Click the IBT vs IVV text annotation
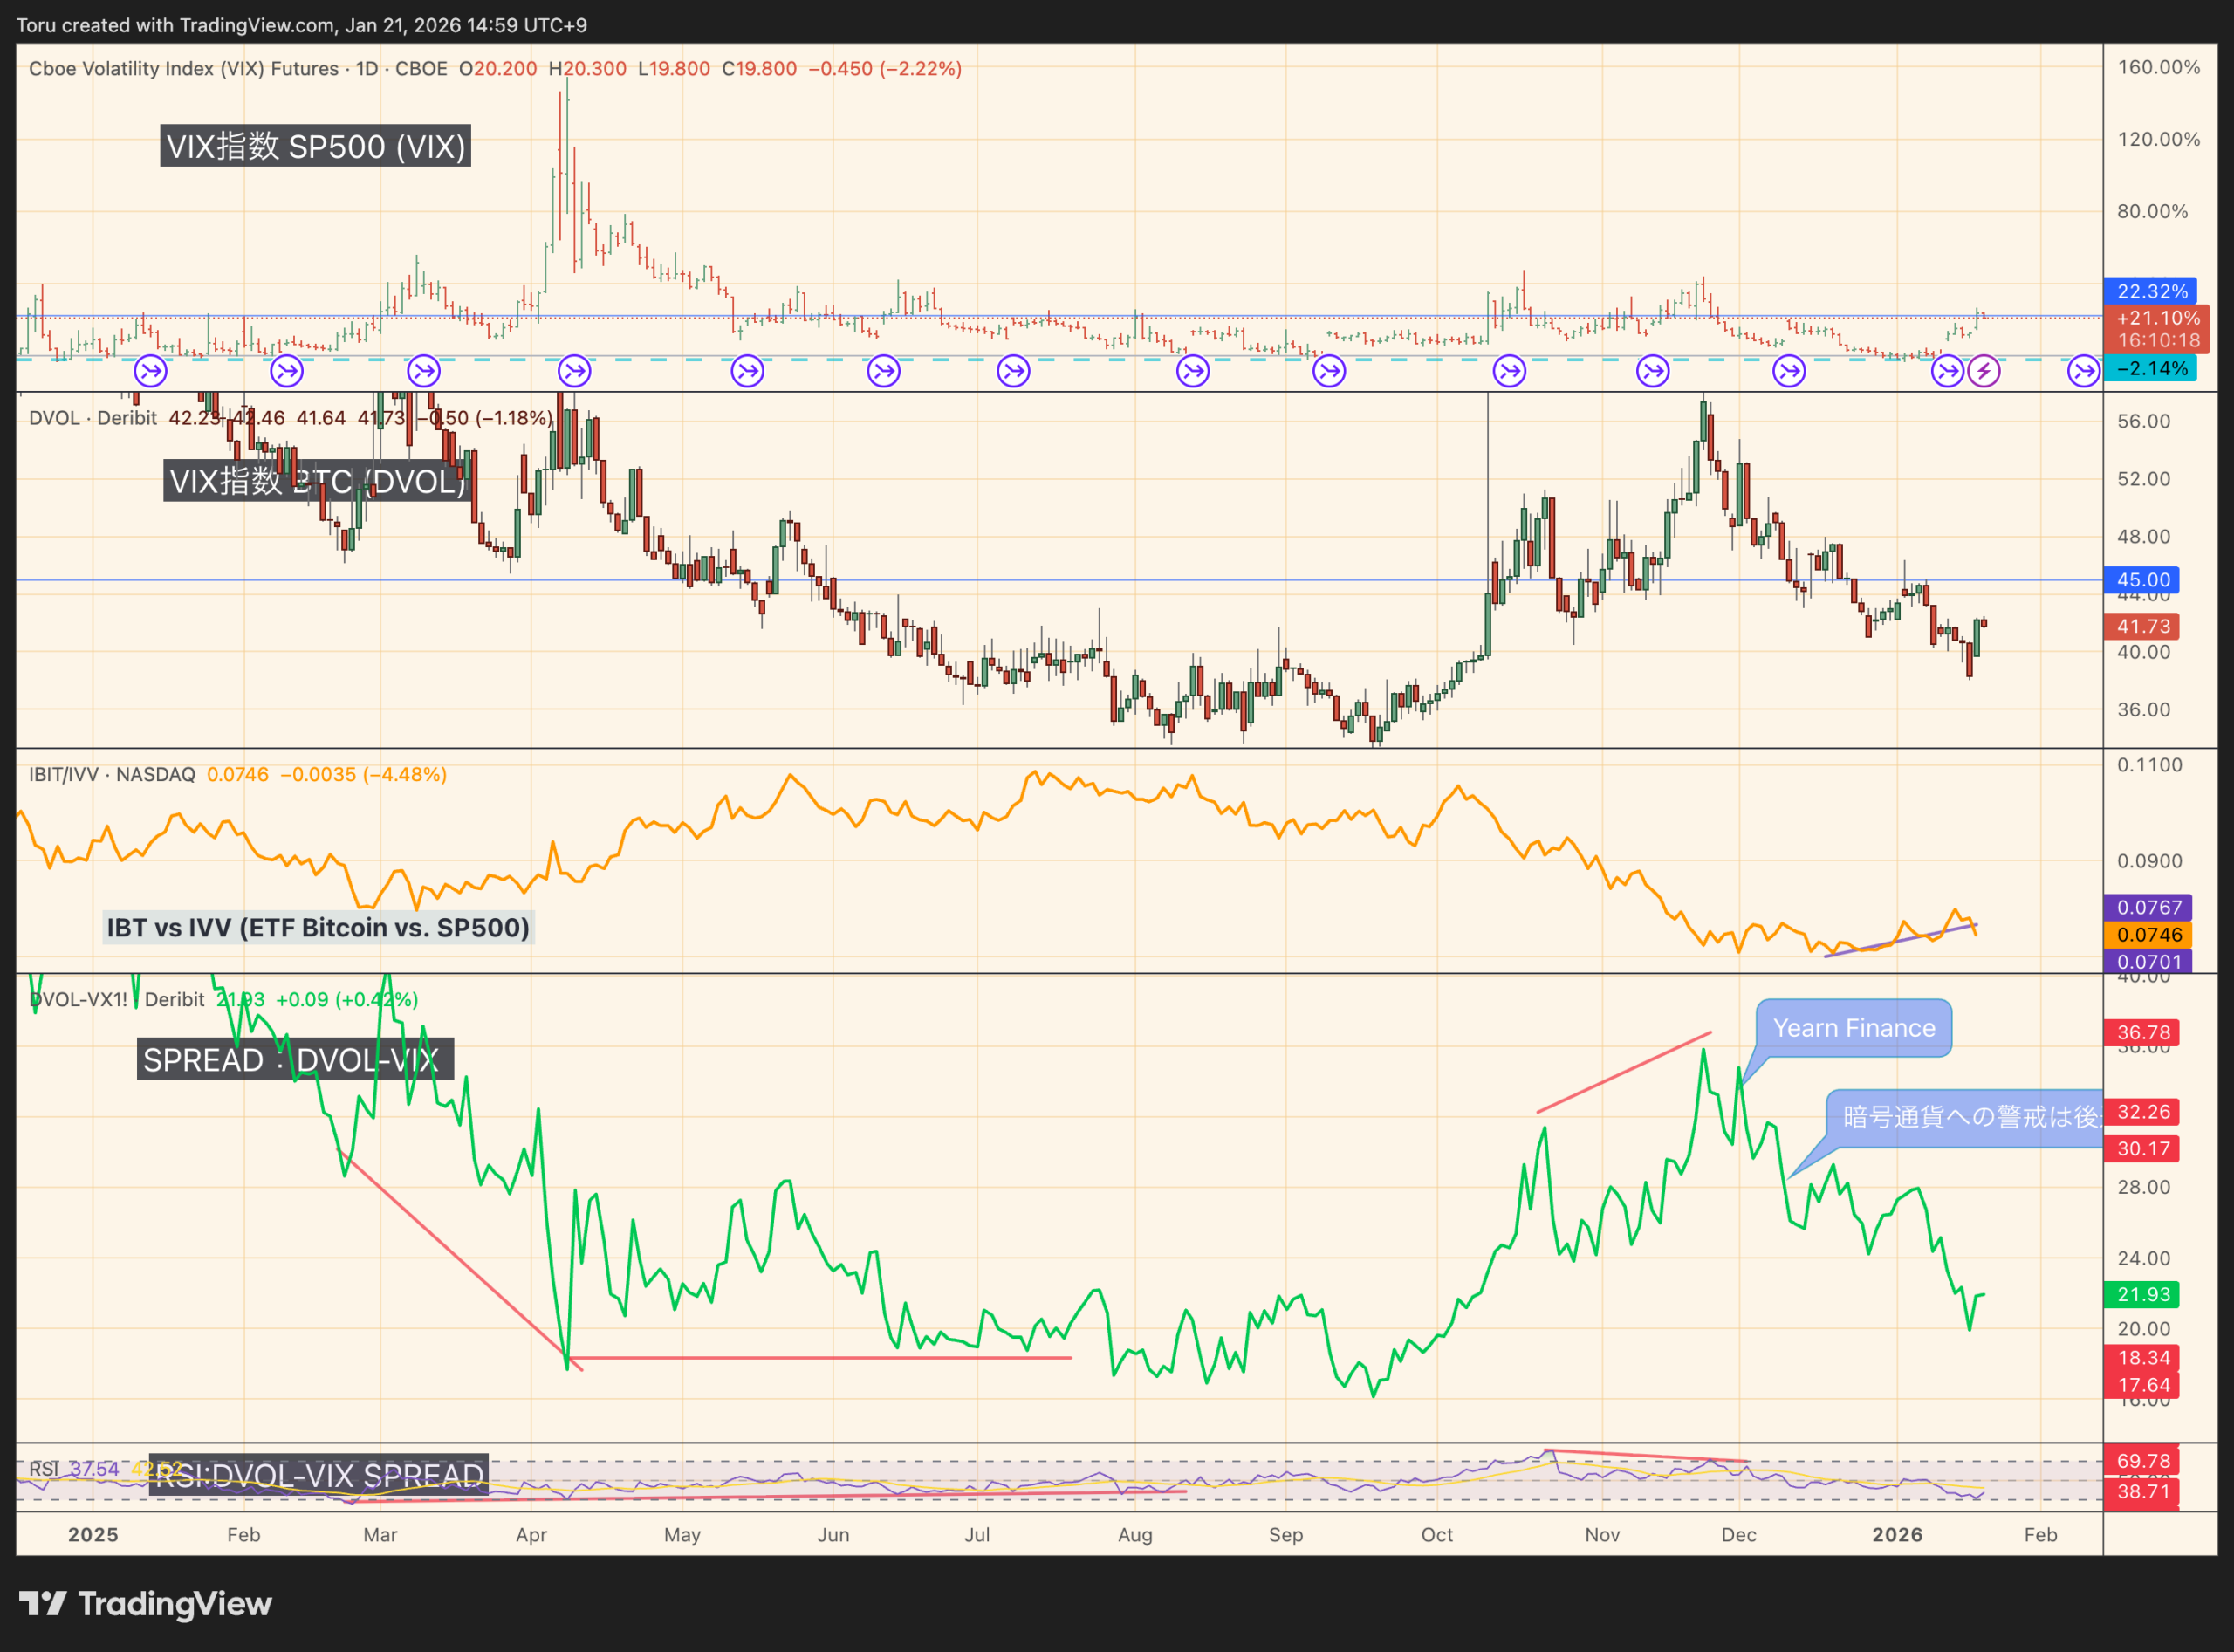Image resolution: width=2234 pixels, height=1652 pixels. (318, 927)
